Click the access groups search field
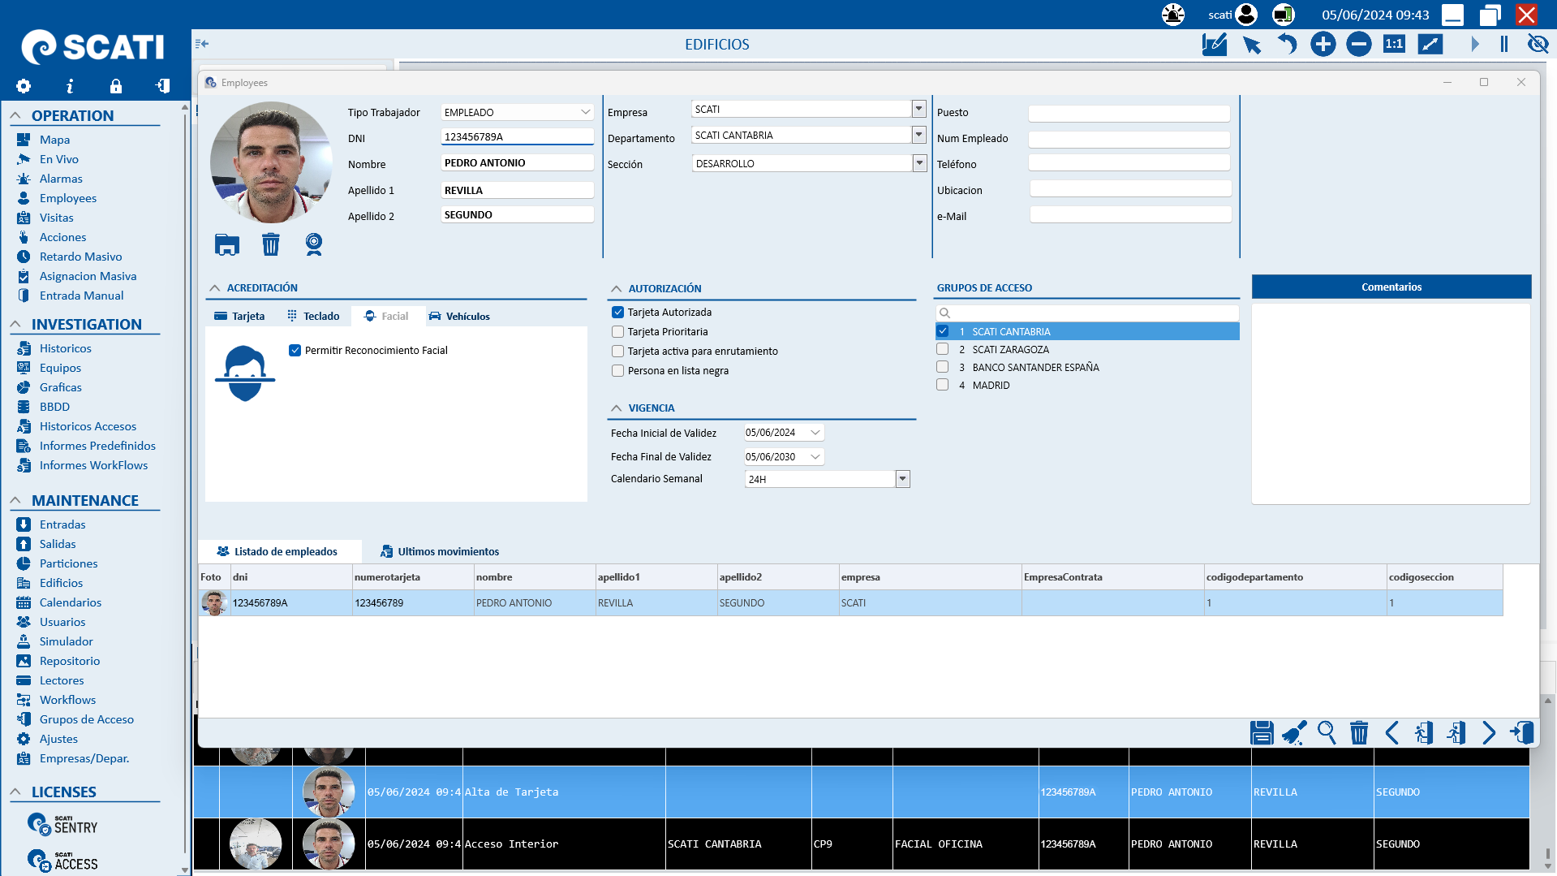The height and width of the screenshot is (876, 1557). [1087, 313]
